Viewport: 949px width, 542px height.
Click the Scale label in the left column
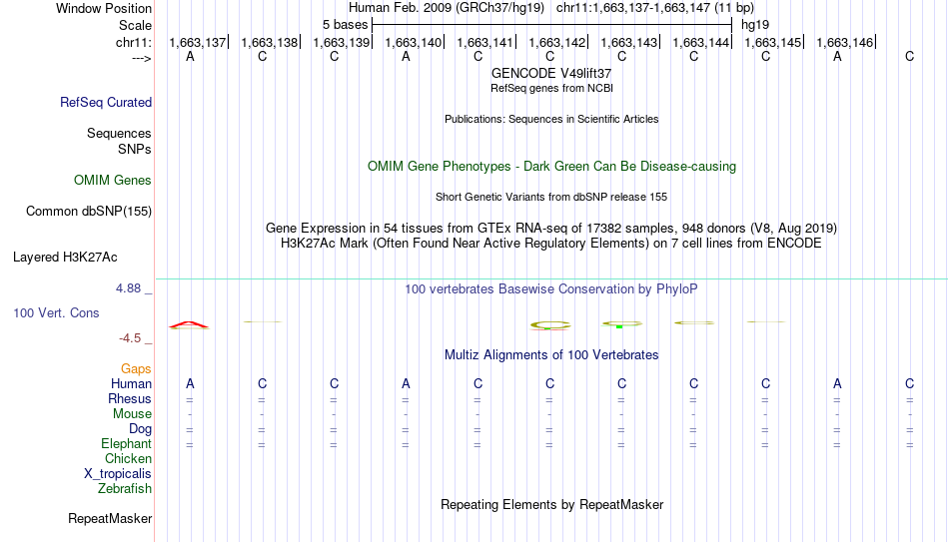[x=136, y=25]
